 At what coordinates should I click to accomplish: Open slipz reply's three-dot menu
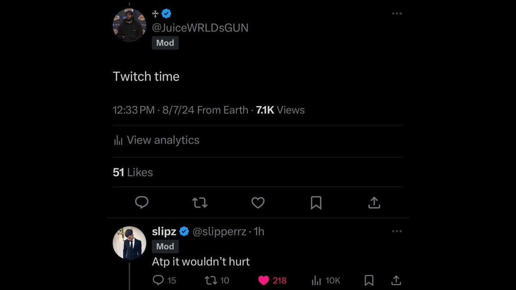pyautogui.click(x=397, y=232)
